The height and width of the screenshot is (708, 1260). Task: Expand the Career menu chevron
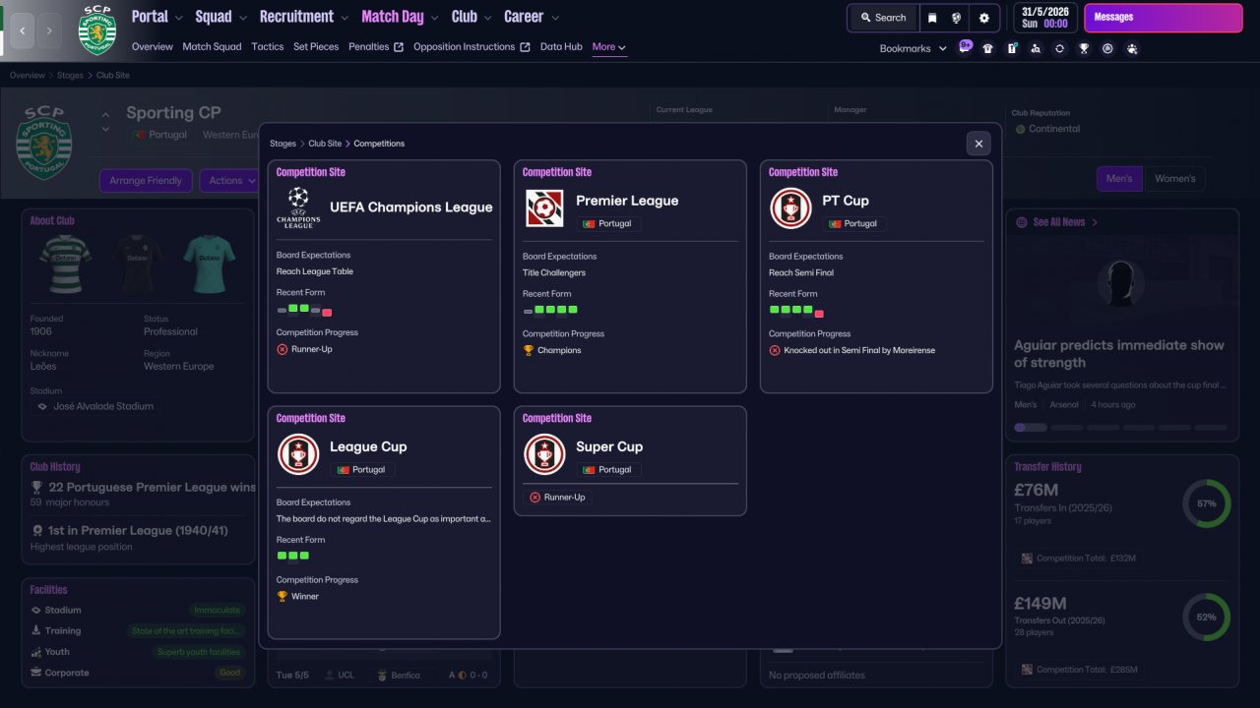pos(555,18)
